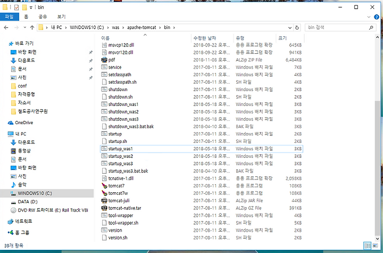Refresh the bin folder view
The width and height of the screenshot is (383, 253).
point(297,27)
